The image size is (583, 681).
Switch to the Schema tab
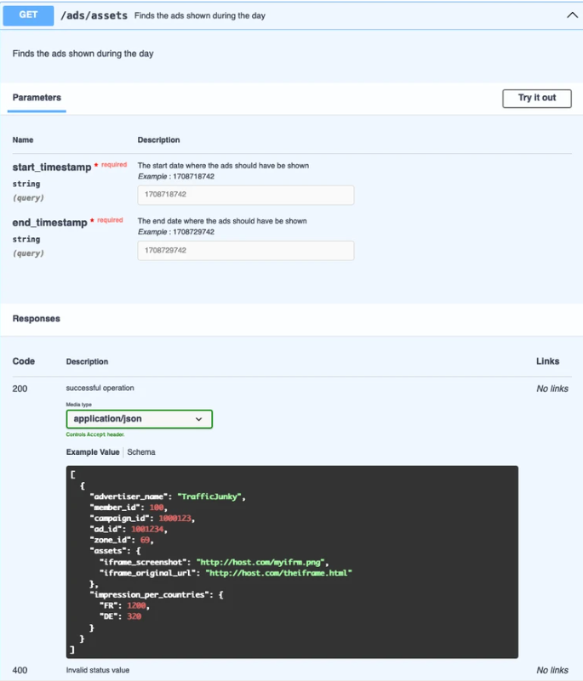tap(141, 452)
